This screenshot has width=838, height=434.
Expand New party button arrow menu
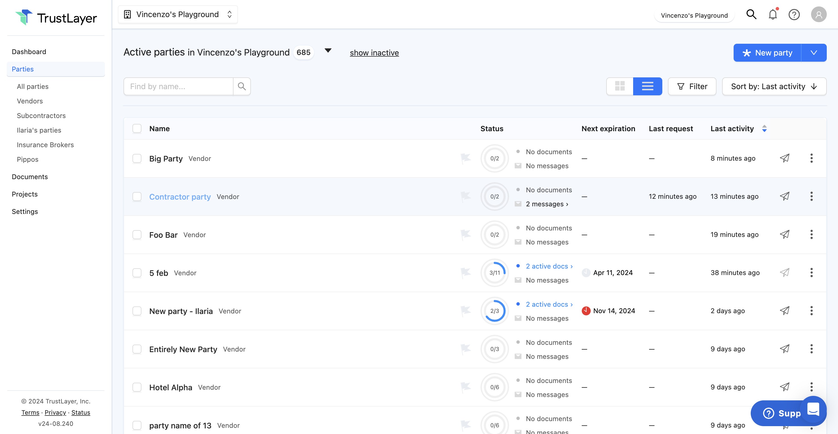[814, 53]
